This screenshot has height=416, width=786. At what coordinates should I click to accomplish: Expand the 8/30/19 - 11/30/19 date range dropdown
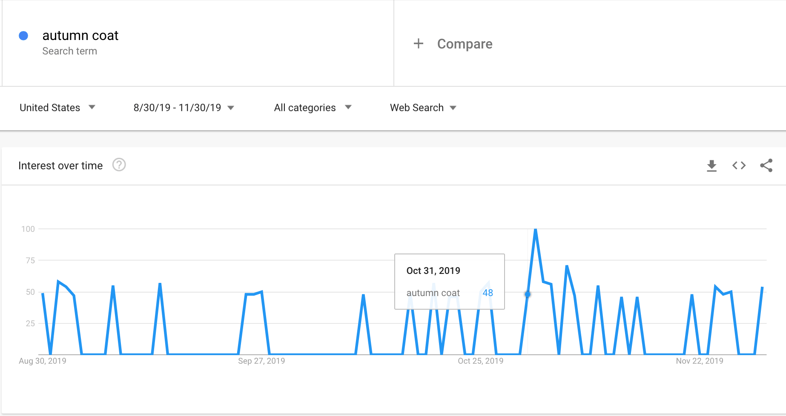click(184, 108)
